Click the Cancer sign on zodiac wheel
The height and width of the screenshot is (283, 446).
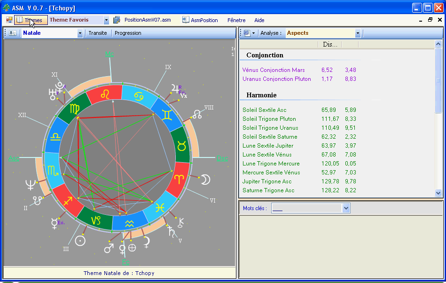tap(139, 96)
